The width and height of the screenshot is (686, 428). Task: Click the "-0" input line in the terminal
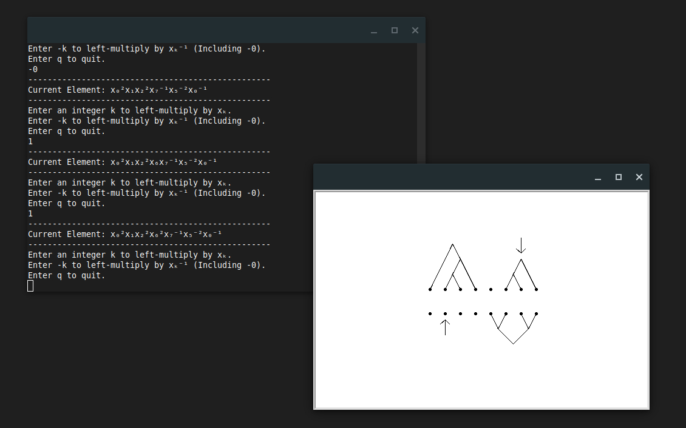(33, 69)
